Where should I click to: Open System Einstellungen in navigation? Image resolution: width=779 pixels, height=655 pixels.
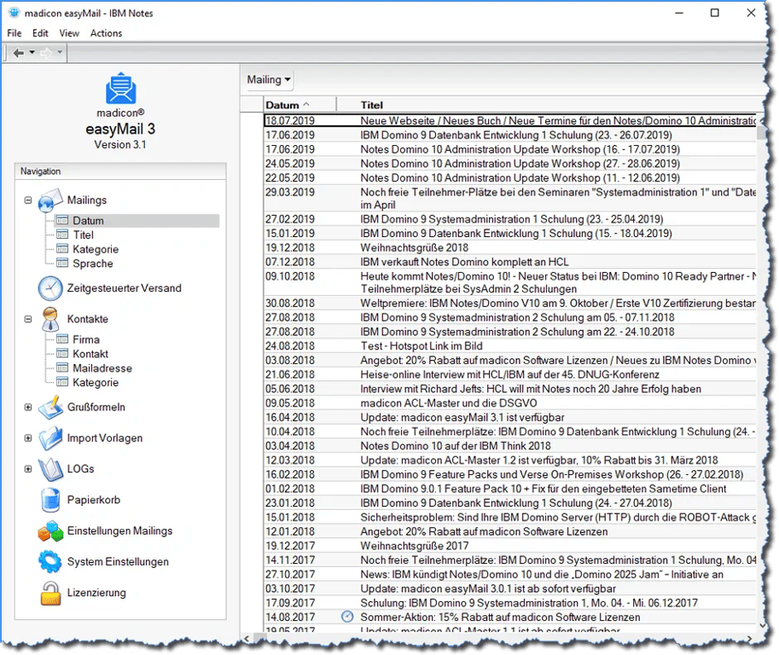[x=118, y=562]
